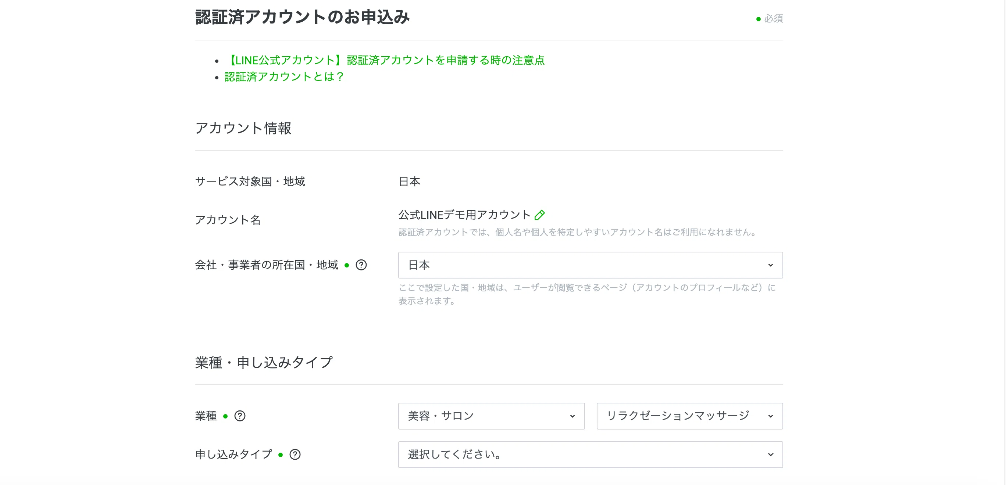The image size is (1006, 485).
Task: Click the 業種・申し込みタイプ section heading
Action: click(264, 363)
